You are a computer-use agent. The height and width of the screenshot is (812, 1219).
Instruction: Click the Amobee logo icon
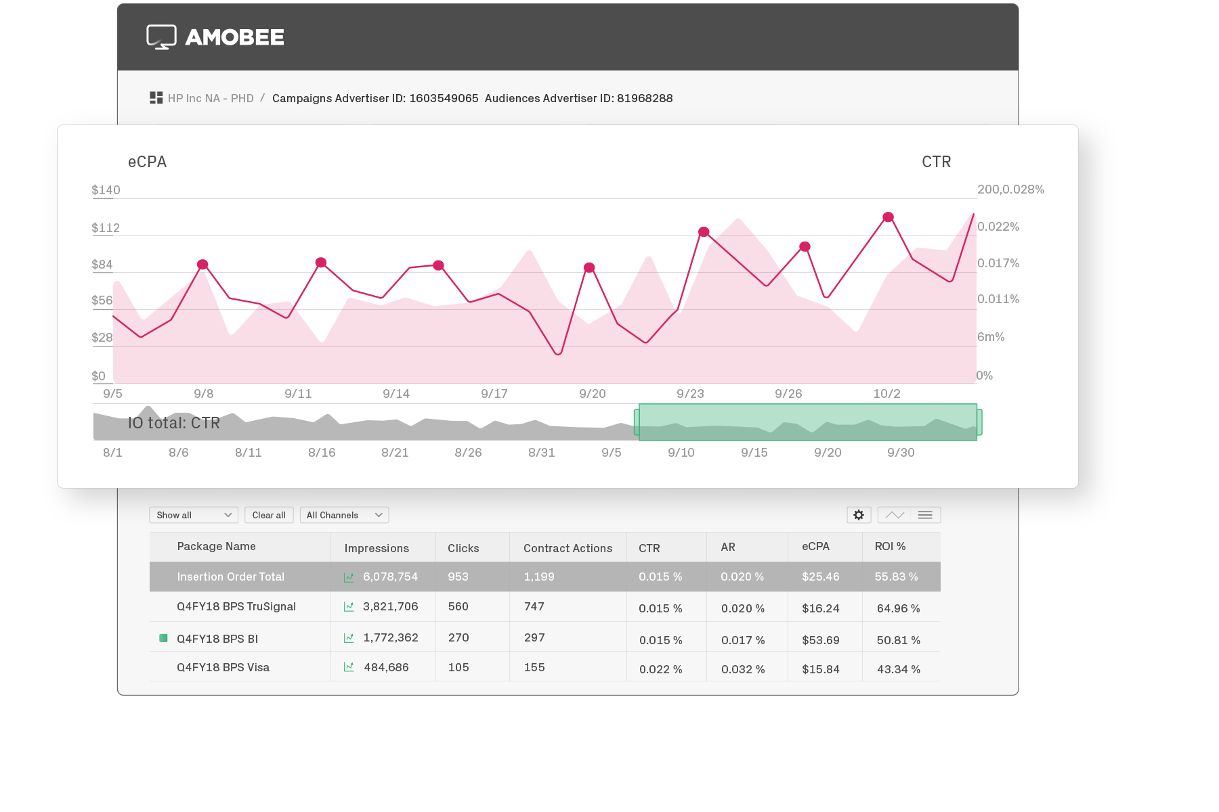161,37
